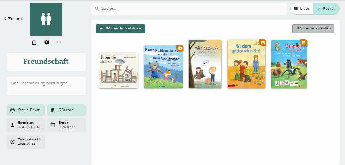Click the Zuletzt aktualisiert 2026-07-18 text
345x165 pixels.
(x=30, y=141)
